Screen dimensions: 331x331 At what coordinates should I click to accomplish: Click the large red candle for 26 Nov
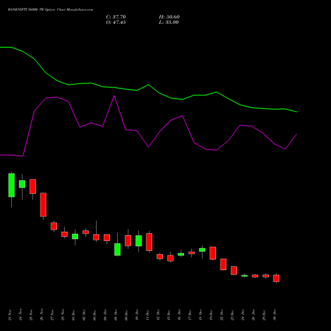43,205
